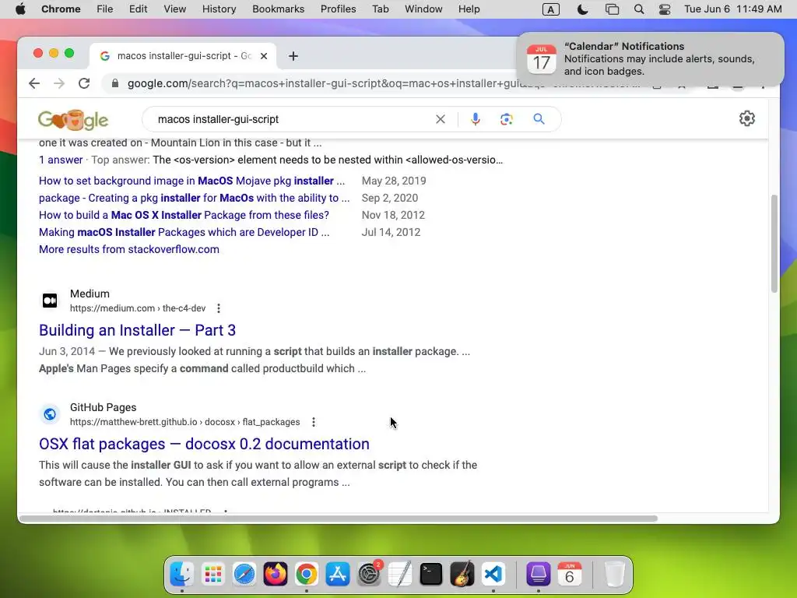The height and width of the screenshot is (598, 797).
Task: Open the Calendar Notifications banner
Action: pos(650,59)
